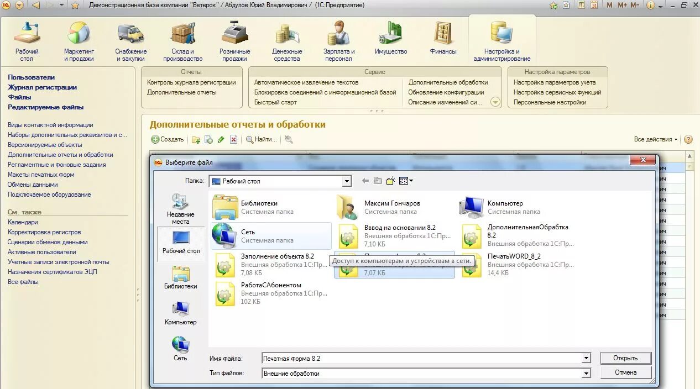Viewport: 700px width, 389px height.
Task: Open the Склад и производство section
Action: pos(183,42)
